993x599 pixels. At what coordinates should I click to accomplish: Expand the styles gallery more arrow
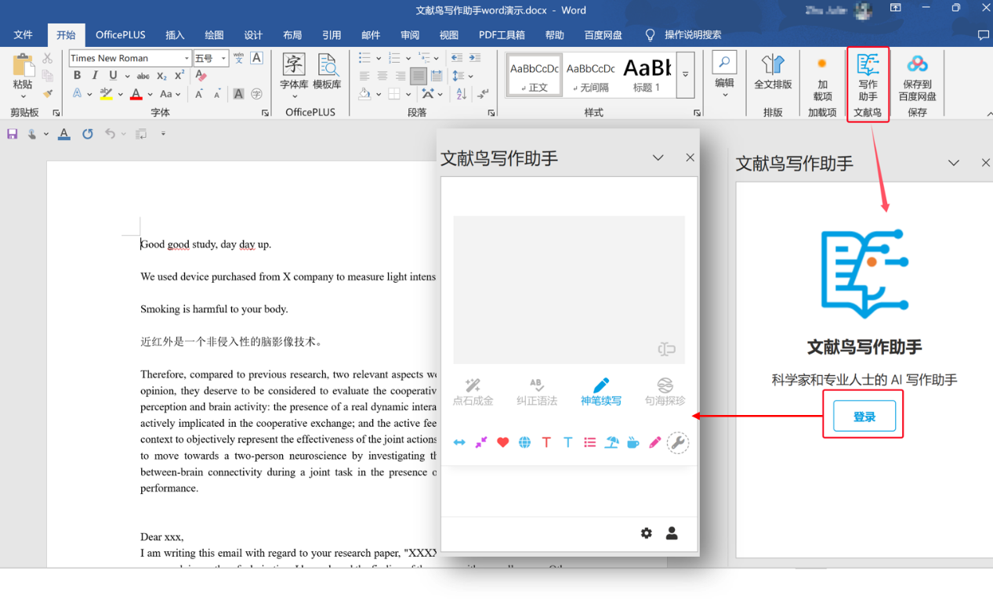pyautogui.click(x=685, y=75)
